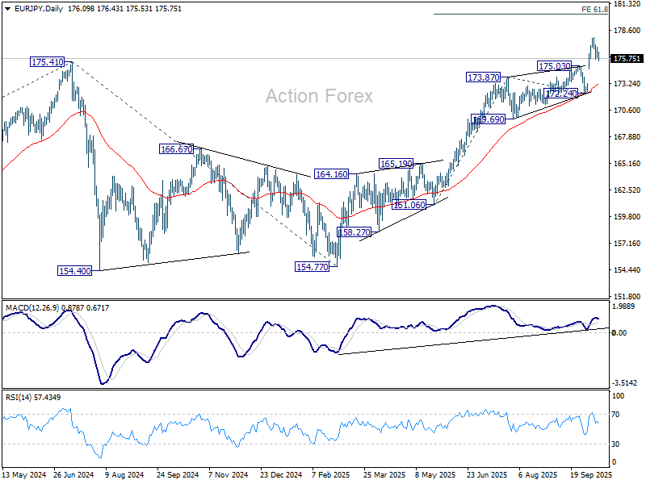
Task: Click the 8 May 2025 date label
Action: pyautogui.click(x=435, y=475)
